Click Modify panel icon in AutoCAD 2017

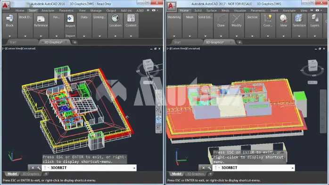click(237, 18)
